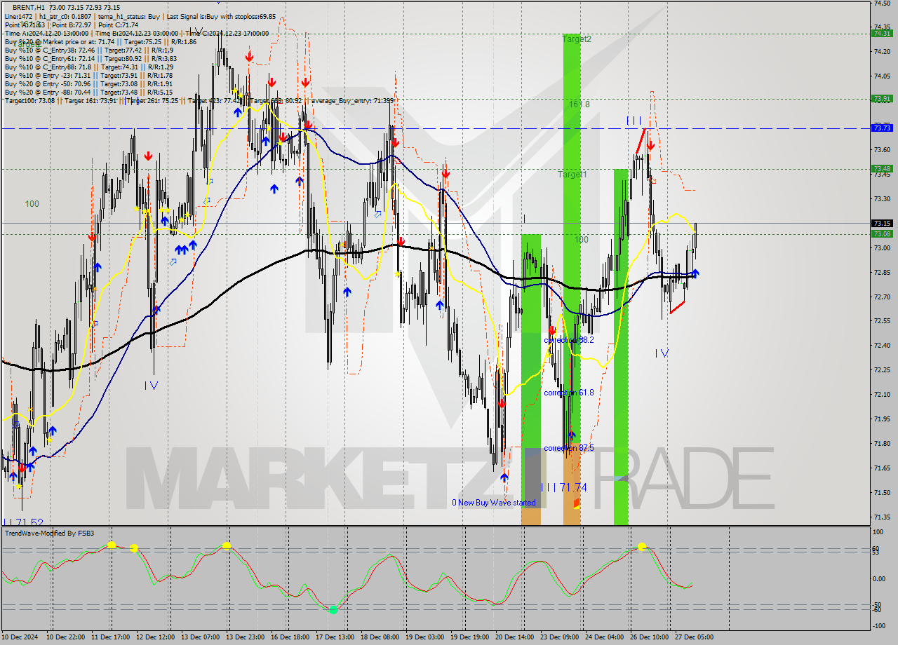This screenshot has width=898, height=645.
Task: Click the green 73.91 price level tag
Action: point(882,99)
